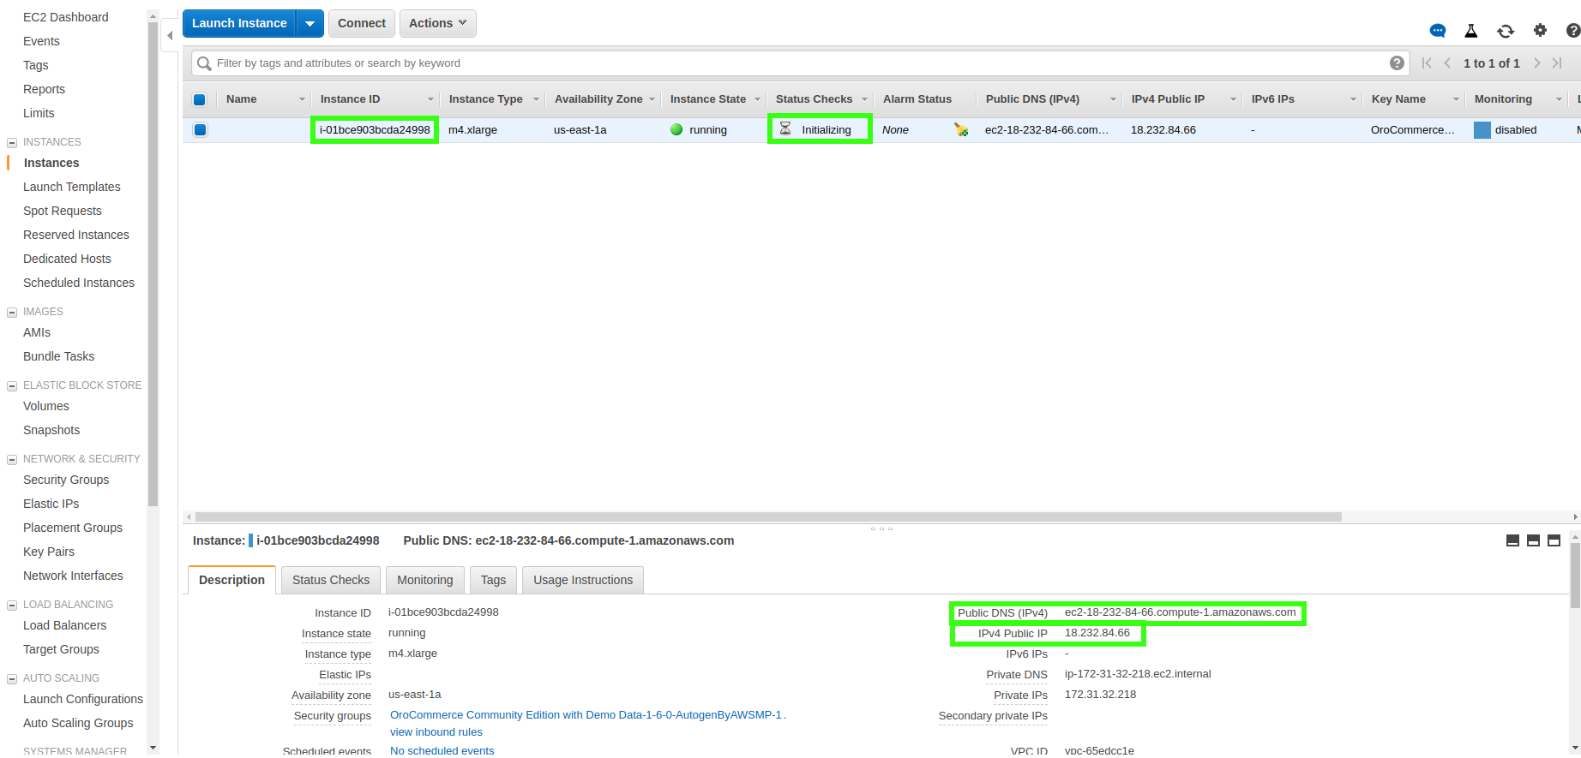Open the Usage Instructions tab

tap(582, 580)
